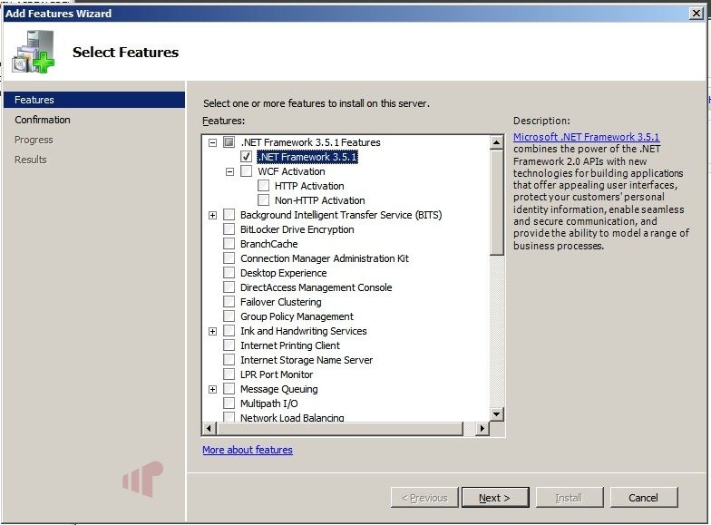
Task: Select the Features step in sidebar
Action: [x=94, y=100]
